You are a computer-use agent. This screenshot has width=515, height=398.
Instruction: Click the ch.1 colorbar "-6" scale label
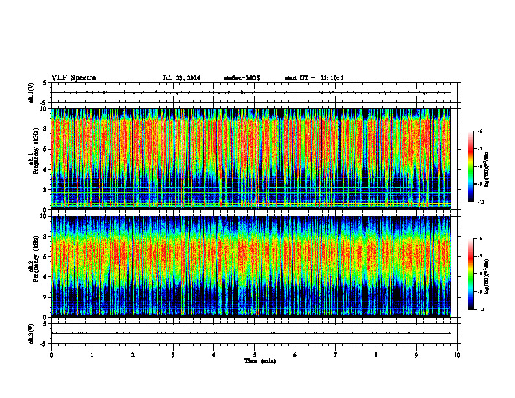coord(480,131)
